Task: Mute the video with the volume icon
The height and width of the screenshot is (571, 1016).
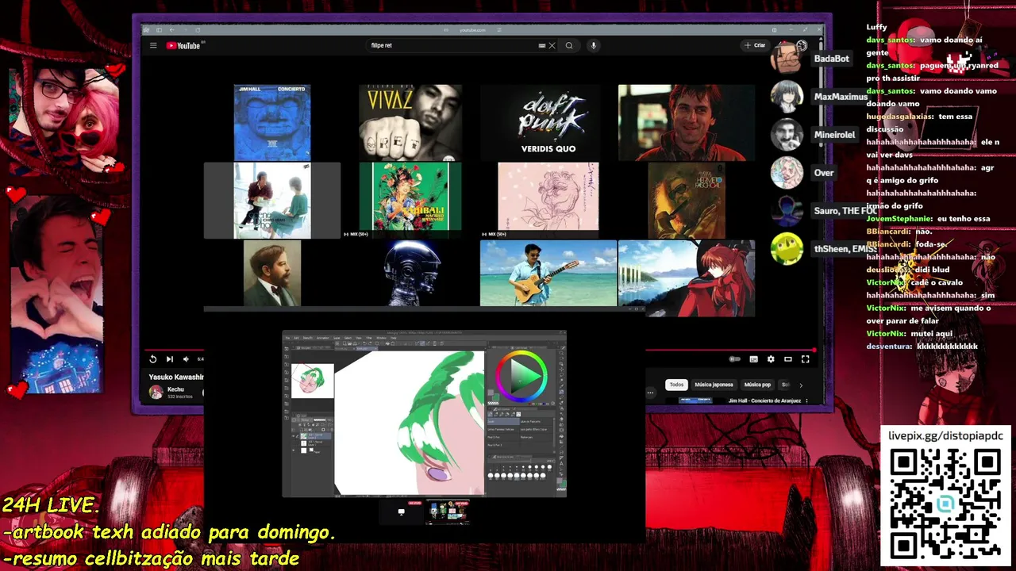Action: coord(186,359)
